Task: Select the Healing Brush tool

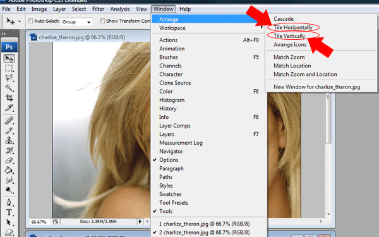Action: coord(9,121)
